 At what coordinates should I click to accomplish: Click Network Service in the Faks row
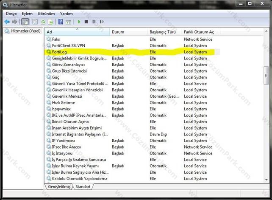pos(198,39)
